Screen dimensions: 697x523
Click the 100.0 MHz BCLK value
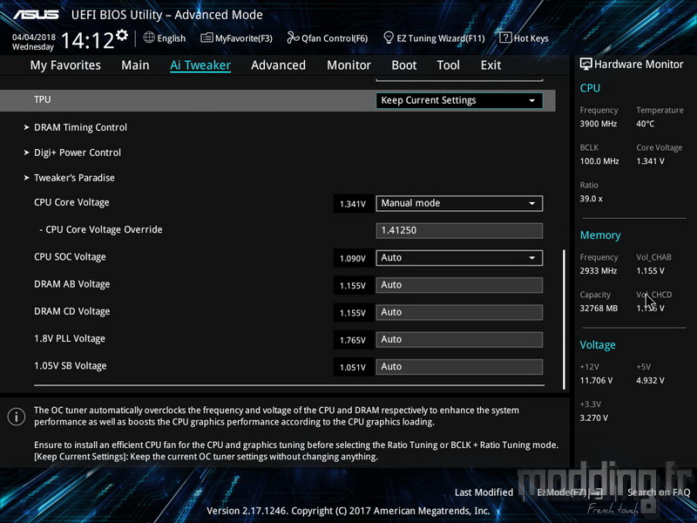pyautogui.click(x=599, y=161)
